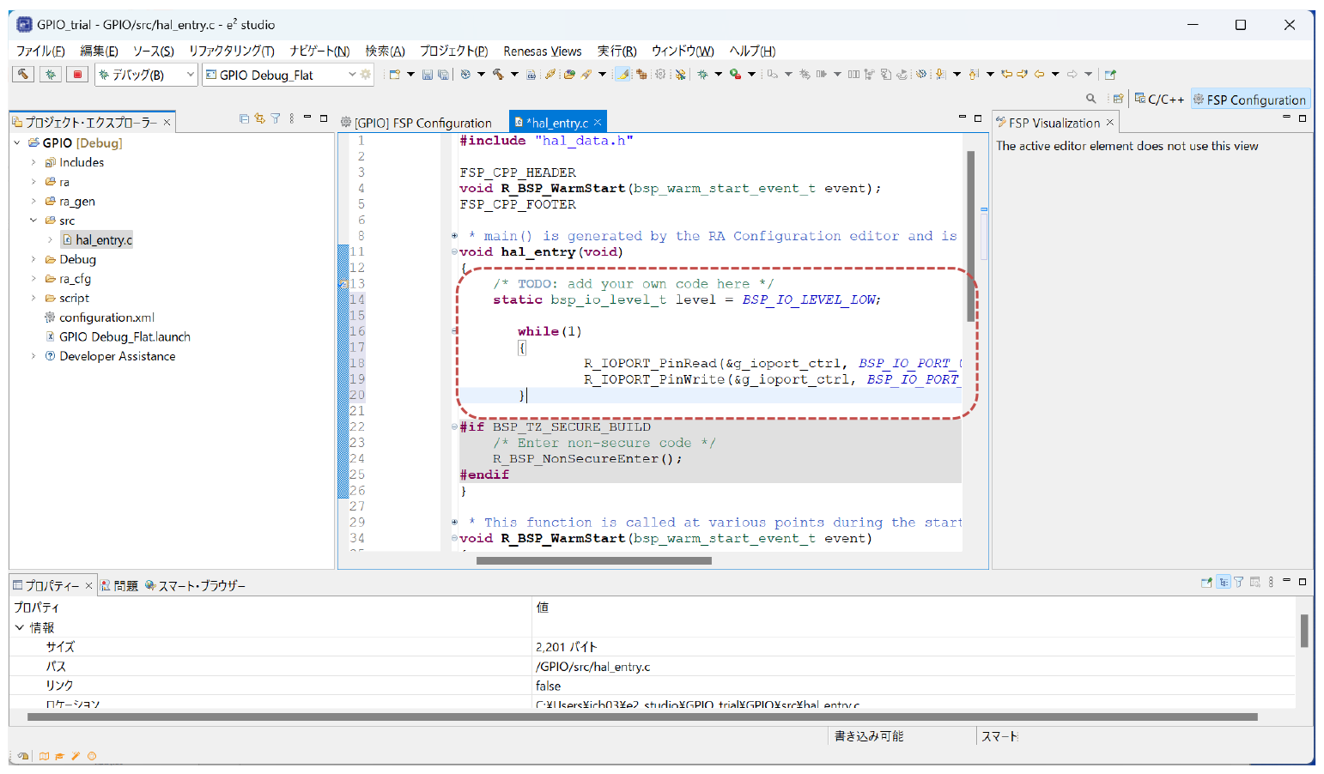Click the Save floppy disk icon
Screen dimensions: 1324x774
[427, 75]
